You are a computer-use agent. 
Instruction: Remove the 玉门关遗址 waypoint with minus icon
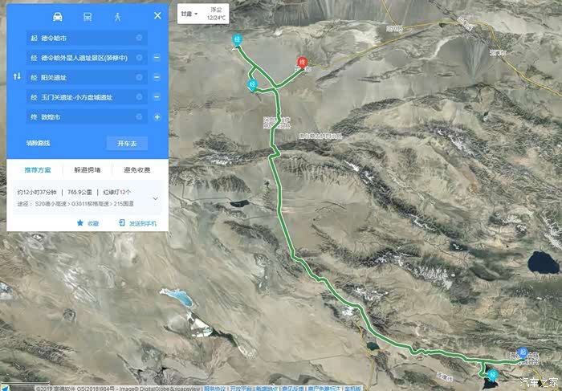pyautogui.click(x=157, y=97)
